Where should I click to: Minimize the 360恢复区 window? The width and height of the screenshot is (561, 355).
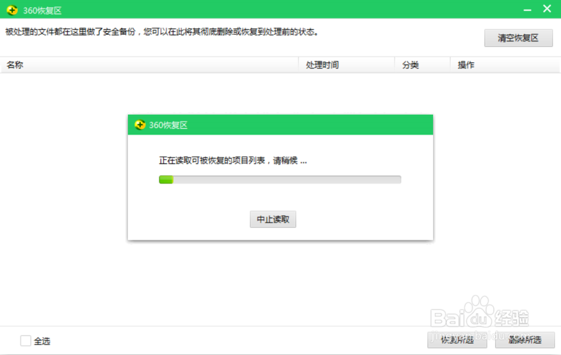(x=527, y=10)
